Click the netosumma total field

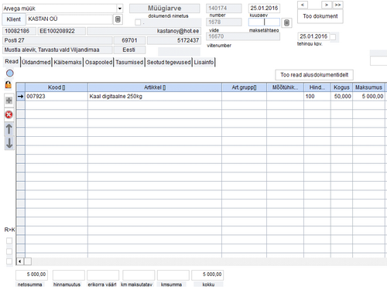point(32,275)
